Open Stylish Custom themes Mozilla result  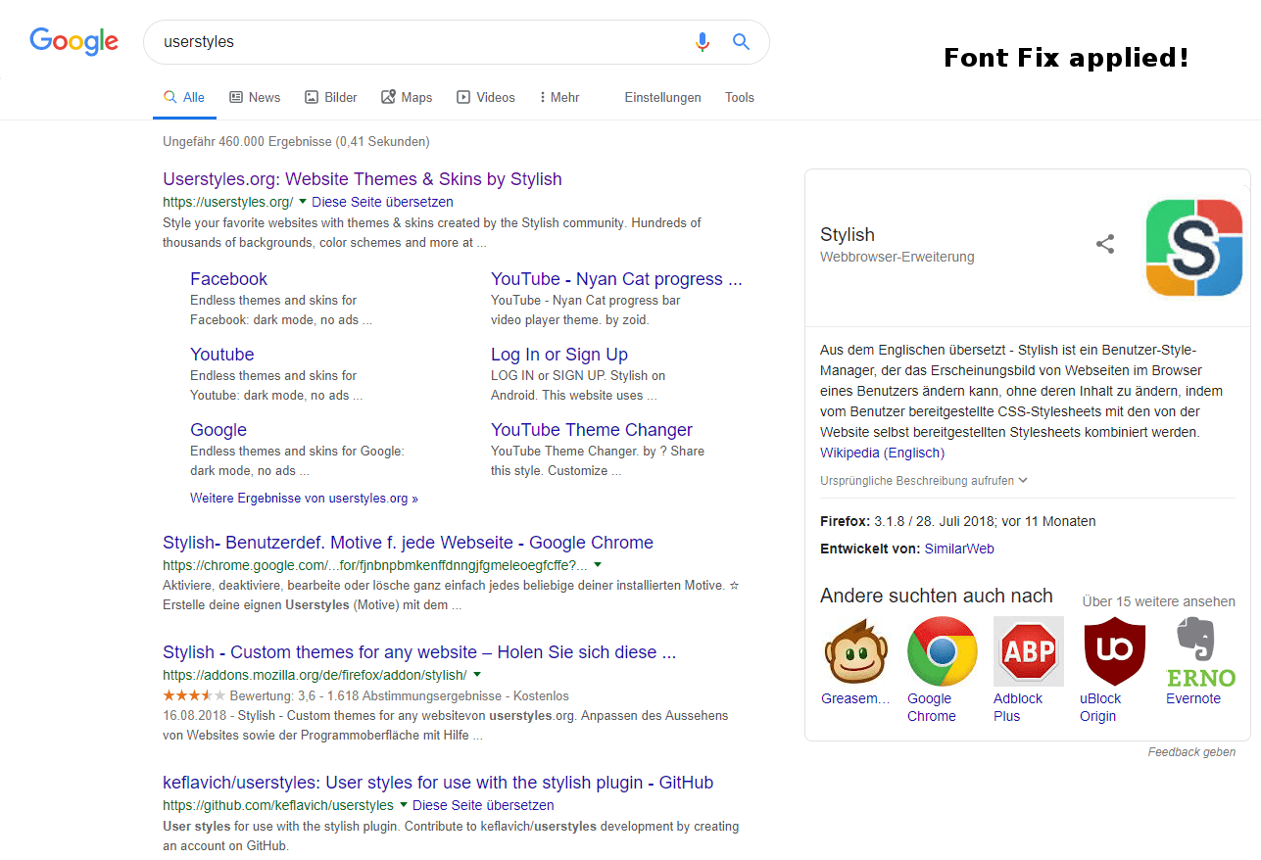[x=419, y=652]
